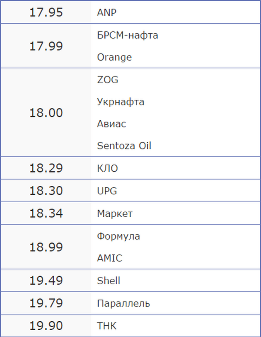Click the 17.95 price cell
This screenshot has height=337, width=261.
46,13
